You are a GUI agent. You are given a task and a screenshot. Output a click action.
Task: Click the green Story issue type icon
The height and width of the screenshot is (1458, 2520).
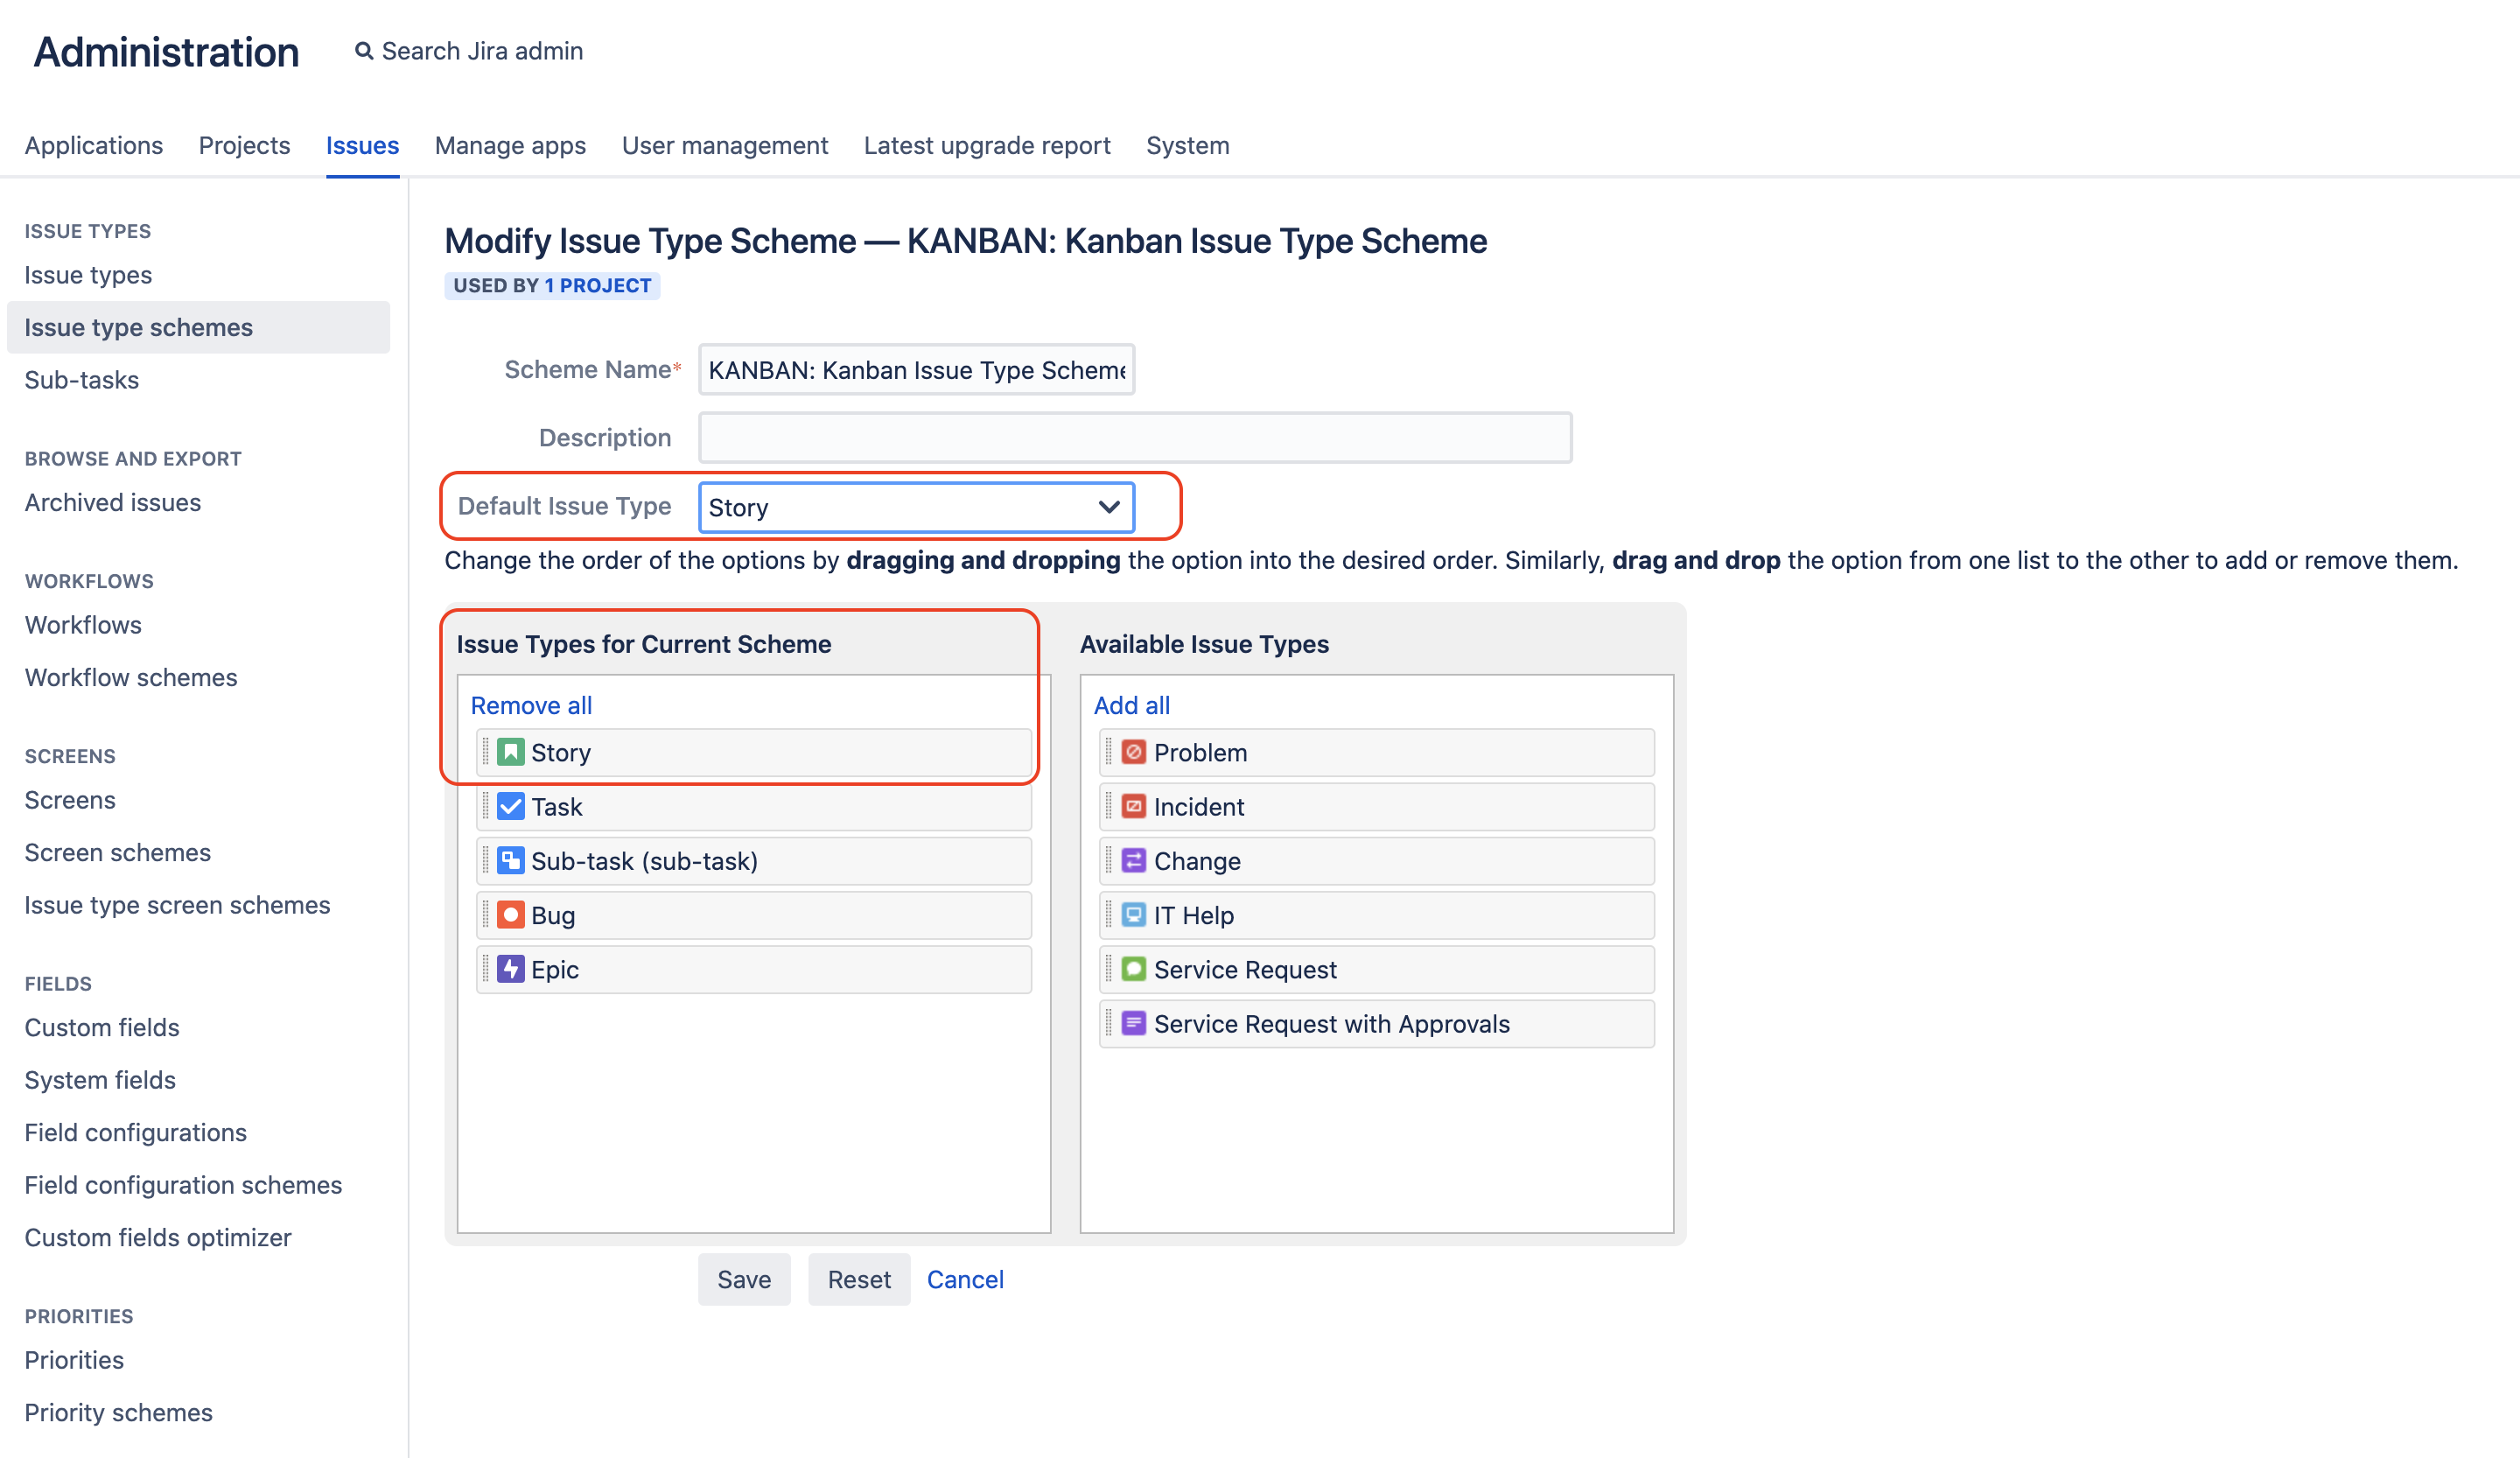(510, 752)
